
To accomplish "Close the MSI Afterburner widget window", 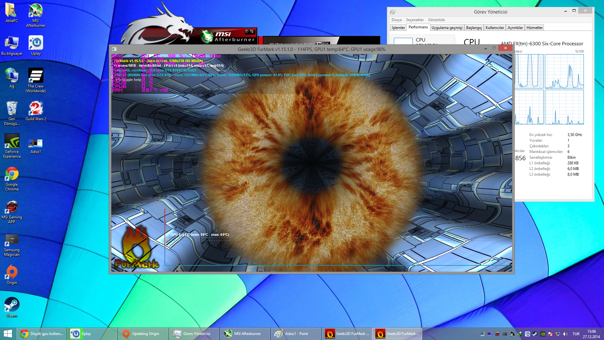I will (252, 32).
